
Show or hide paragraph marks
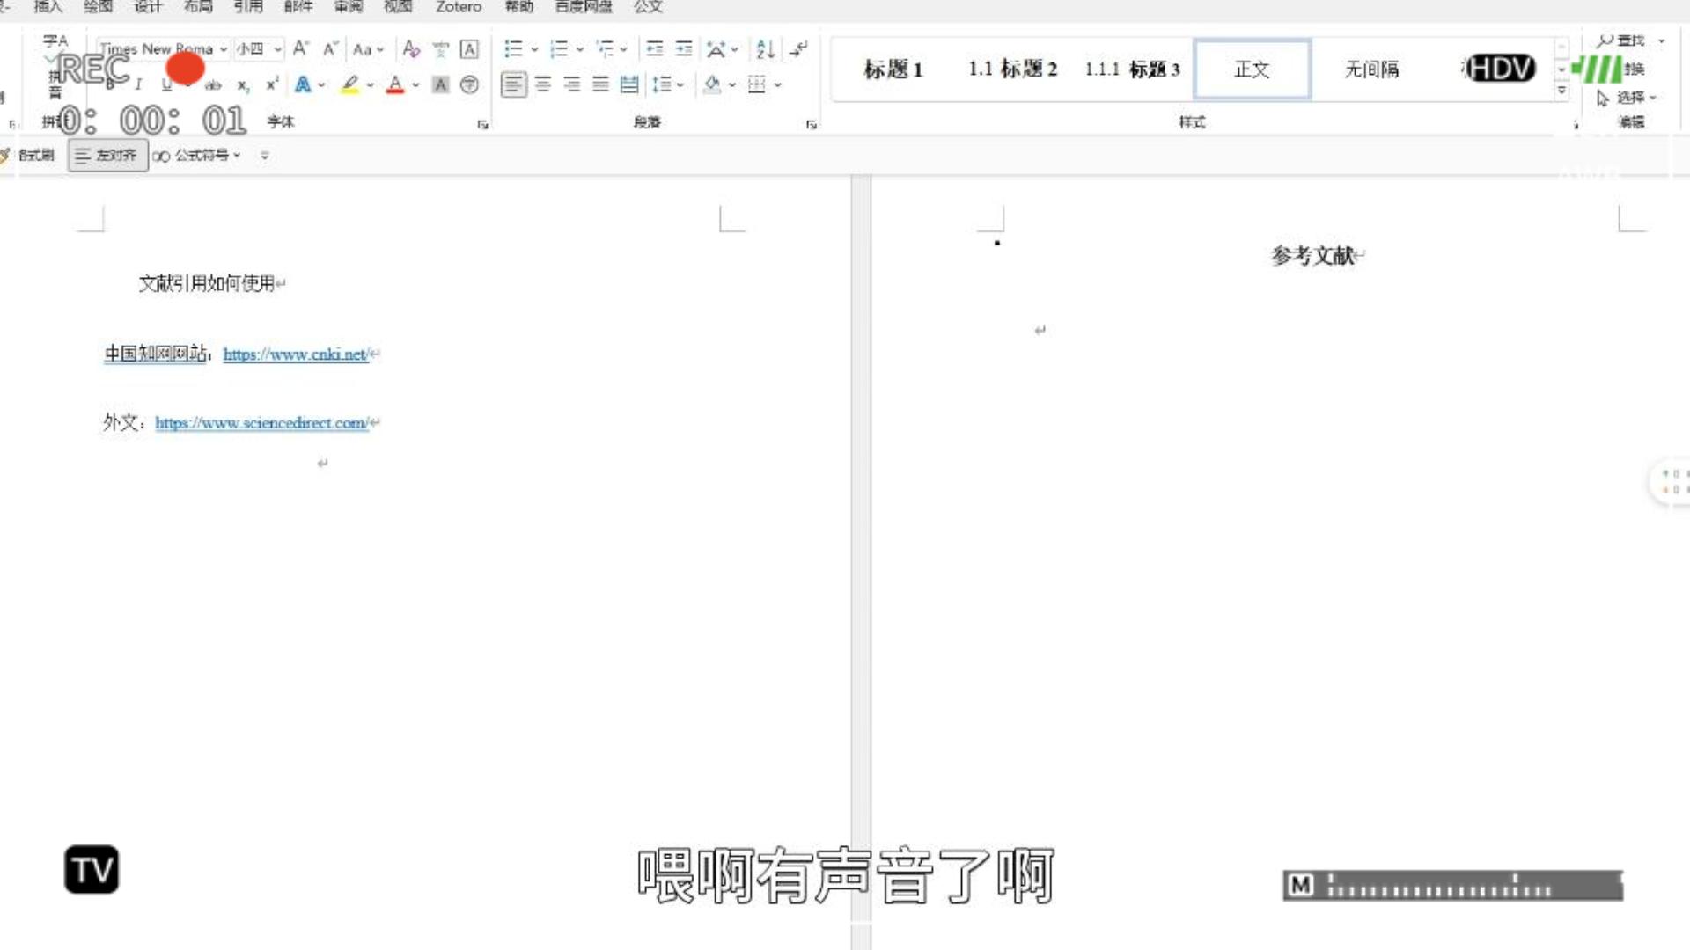tap(798, 49)
